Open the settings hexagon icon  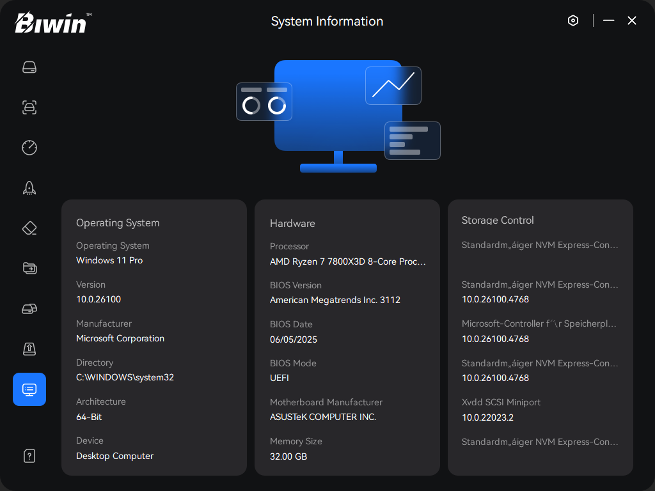click(x=573, y=20)
